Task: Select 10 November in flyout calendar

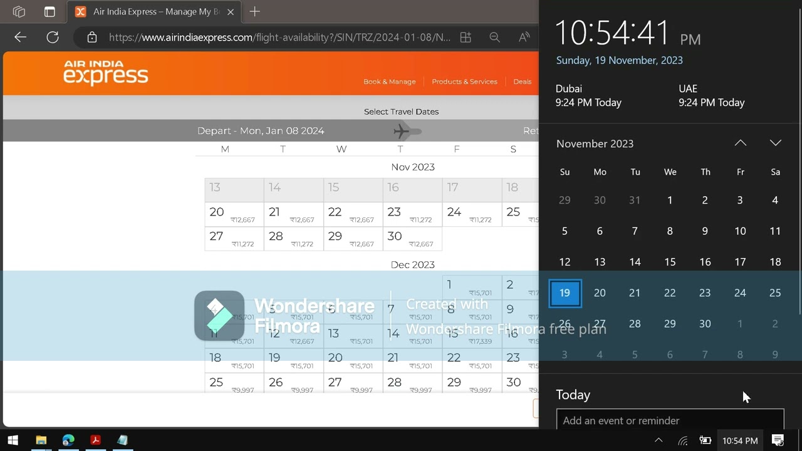Action: [x=740, y=231]
